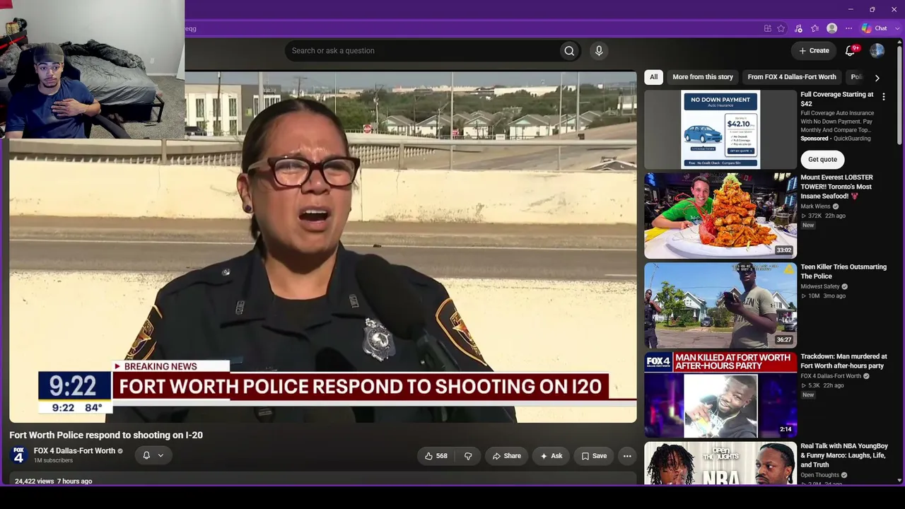Open more actions menu under the video
The height and width of the screenshot is (509, 905).
click(627, 456)
